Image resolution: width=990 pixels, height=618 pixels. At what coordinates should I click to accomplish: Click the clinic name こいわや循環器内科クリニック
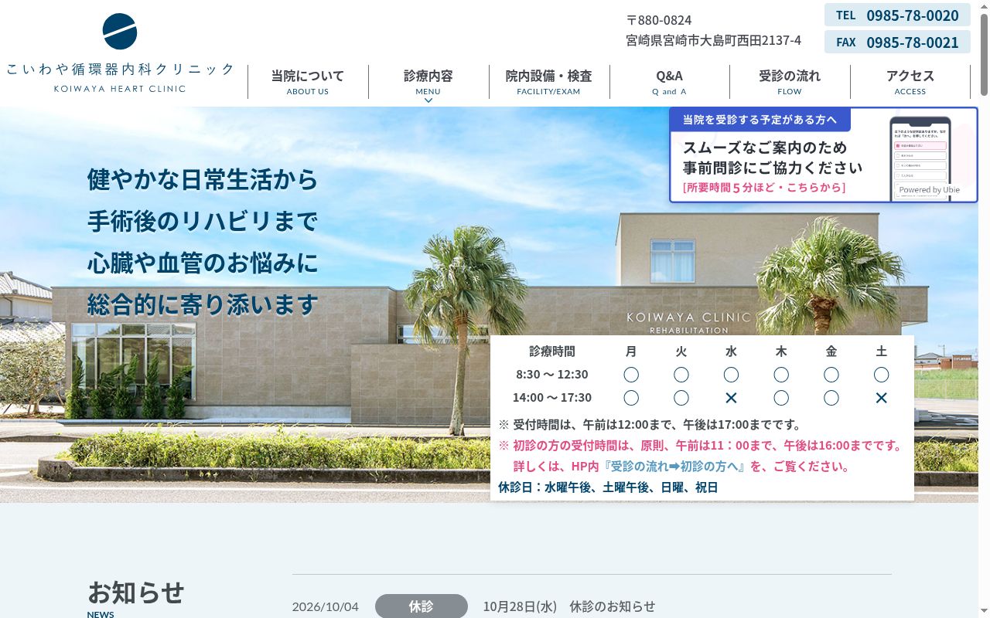[x=120, y=70]
